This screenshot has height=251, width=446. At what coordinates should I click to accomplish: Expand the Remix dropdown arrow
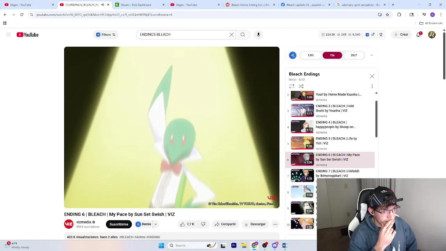tap(156, 224)
